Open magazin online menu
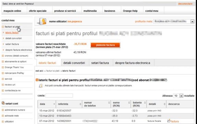The width and height of the screenshot is (197, 124). click(12, 11)
